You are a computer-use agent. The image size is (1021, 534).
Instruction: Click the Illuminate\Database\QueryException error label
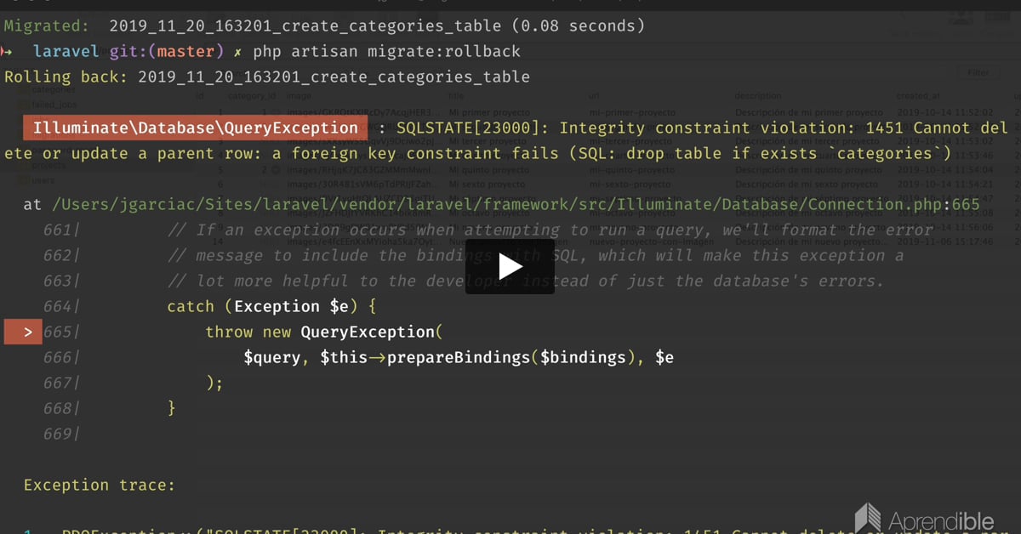click(196, 128)
